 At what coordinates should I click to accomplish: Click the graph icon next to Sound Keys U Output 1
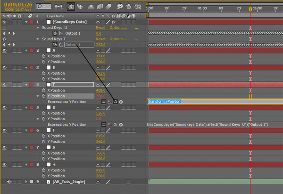[x=61, y=33]
